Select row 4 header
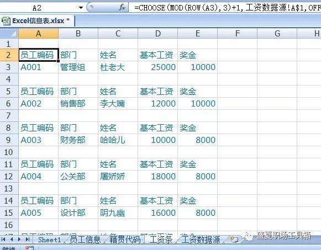The image size is (321, 250). 9,79
